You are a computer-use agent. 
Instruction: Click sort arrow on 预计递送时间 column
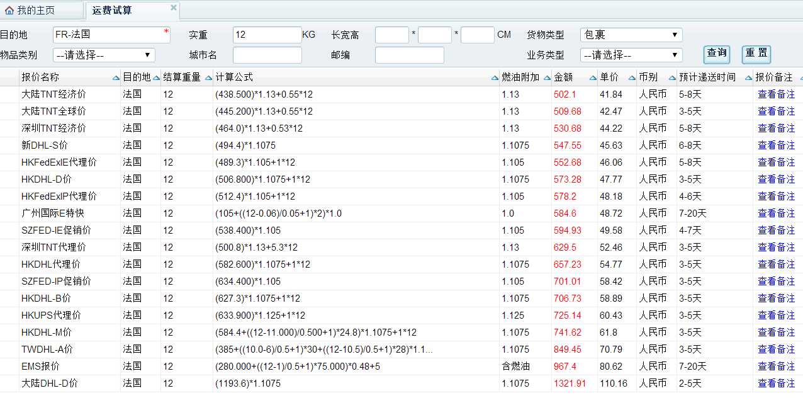point(748,77)
